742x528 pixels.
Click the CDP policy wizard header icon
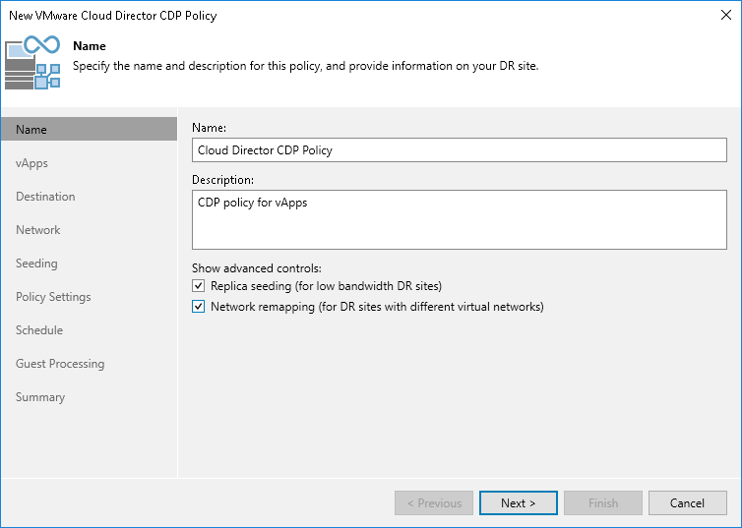tap(32, 62)
